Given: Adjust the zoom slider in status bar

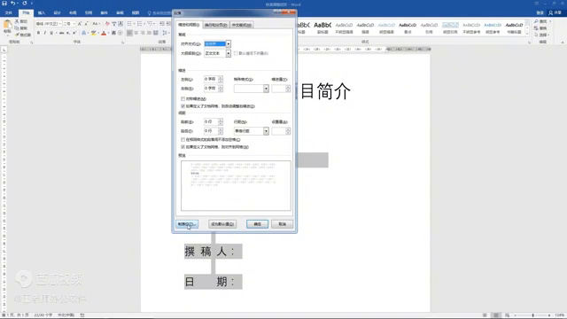Looking at the screenshot, I should 532,315.
